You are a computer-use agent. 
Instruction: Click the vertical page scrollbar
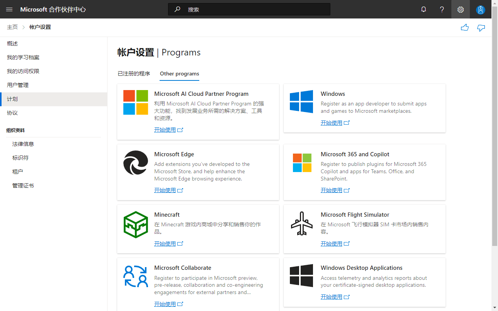(495, 125)
